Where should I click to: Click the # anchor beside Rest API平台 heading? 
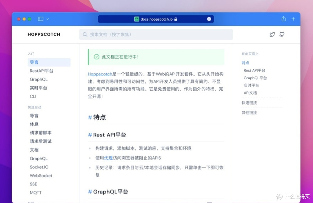click(x=90, y=135)
